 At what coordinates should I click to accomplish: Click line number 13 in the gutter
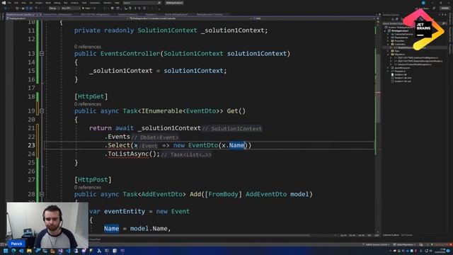[x=31, y=54]
